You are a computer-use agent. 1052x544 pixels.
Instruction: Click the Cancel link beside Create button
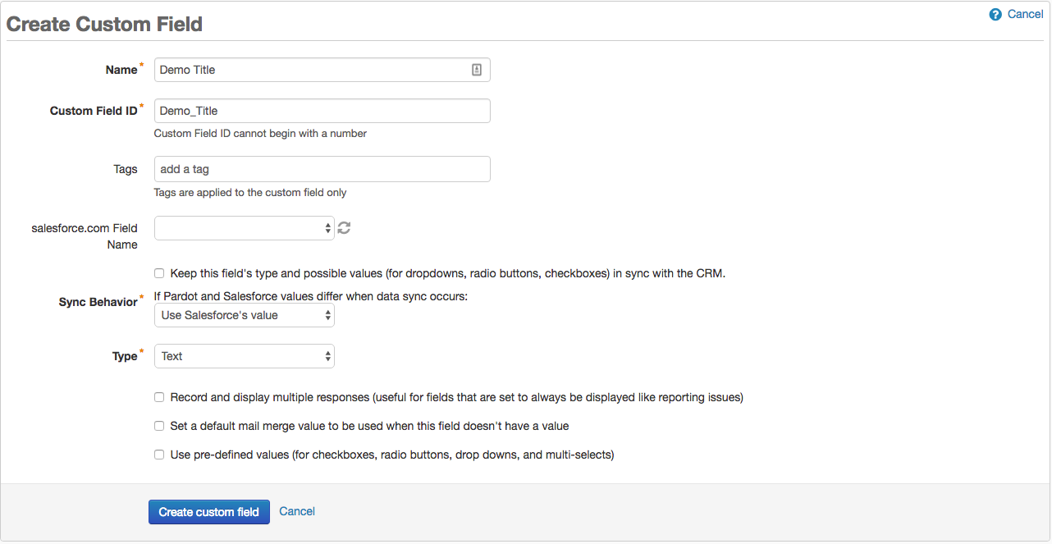pyautogui.click(x=297, y=511)
